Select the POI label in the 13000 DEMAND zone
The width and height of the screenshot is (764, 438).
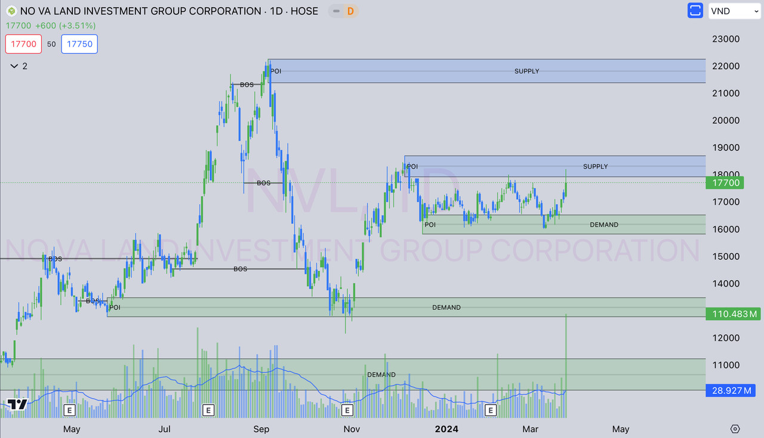(115, 307)
